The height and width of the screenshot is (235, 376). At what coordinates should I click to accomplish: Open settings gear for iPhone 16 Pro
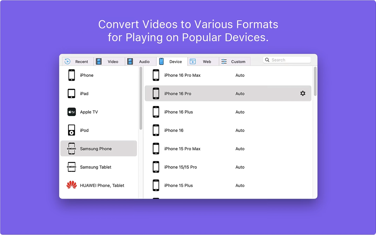[x=303, y=94]
